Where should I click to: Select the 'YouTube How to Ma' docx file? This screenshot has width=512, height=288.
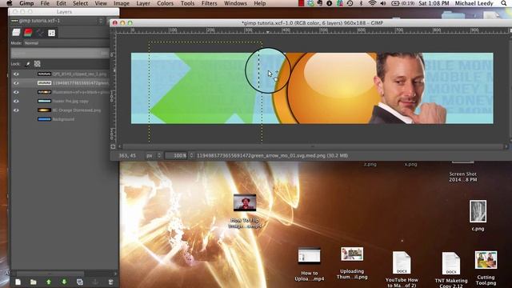[x=402, y=270]
